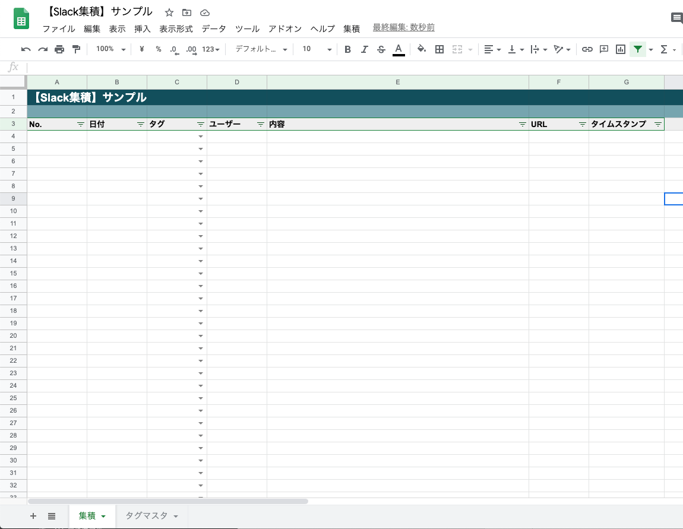The width and height of the screenshot is (683, 529).
Task: Open the fill color picker
Action: pyautogui.click(x=421, y=49)
